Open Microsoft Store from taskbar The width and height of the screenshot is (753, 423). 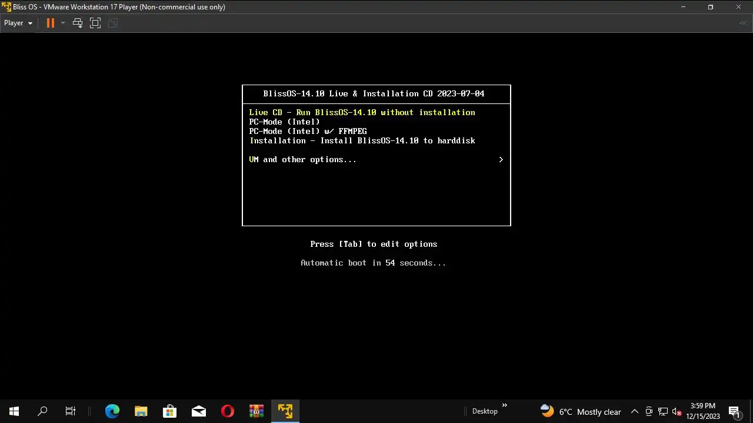[169, 411]
